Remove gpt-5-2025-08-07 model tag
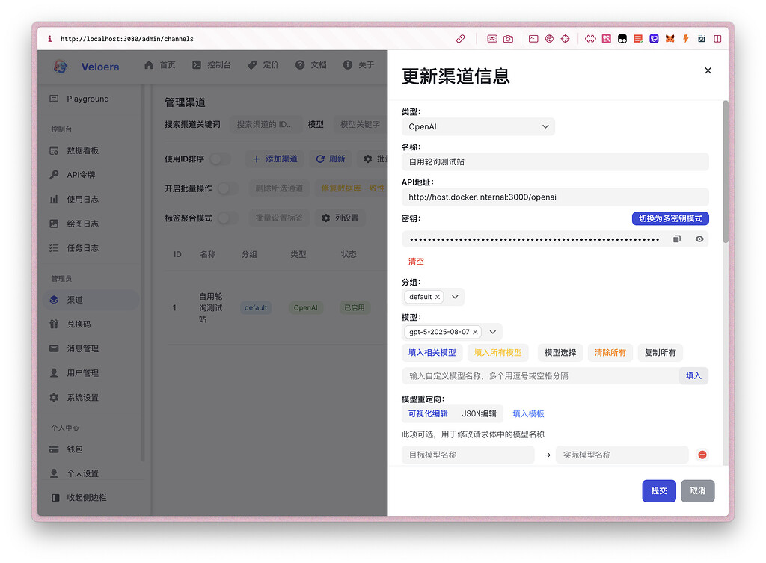Screen dimensions: 766x563 pyautogui.click(x=475, y=332)
